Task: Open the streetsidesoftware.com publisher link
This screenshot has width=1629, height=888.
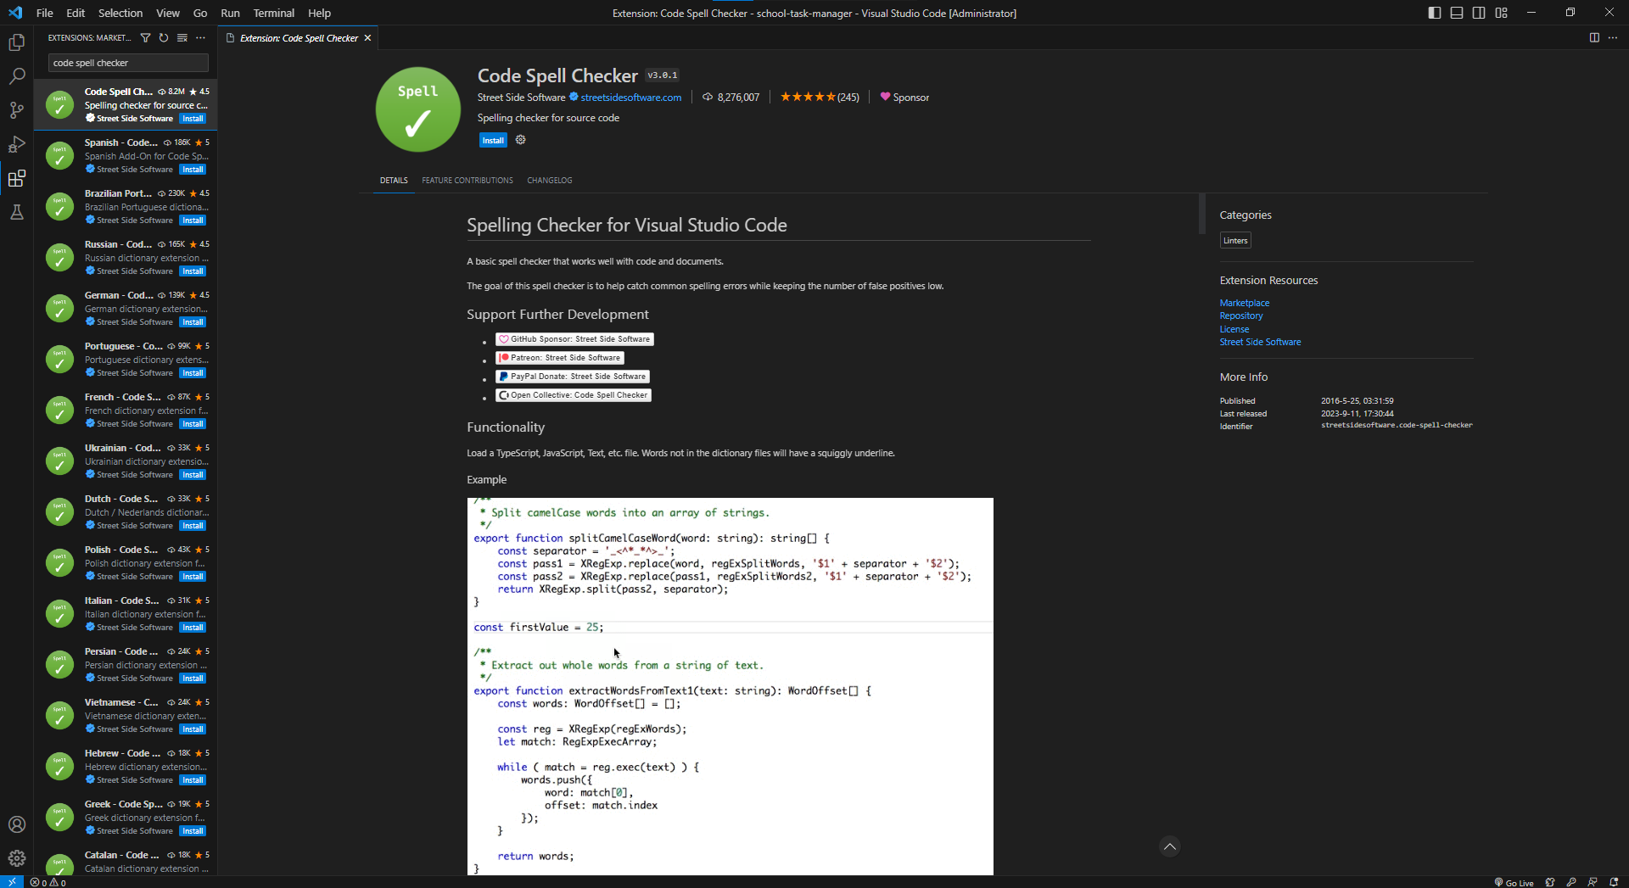Action: 631,98
